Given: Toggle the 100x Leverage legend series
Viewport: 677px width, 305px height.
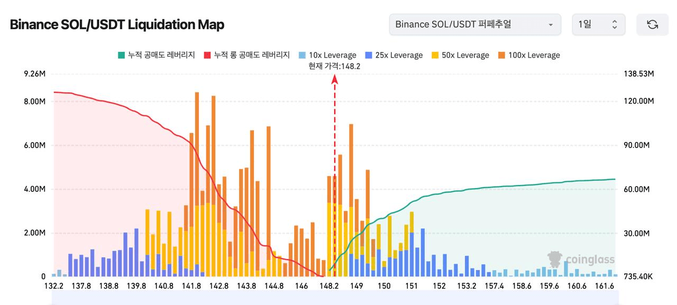Looking at the screenshot, I should coord(528,55).
